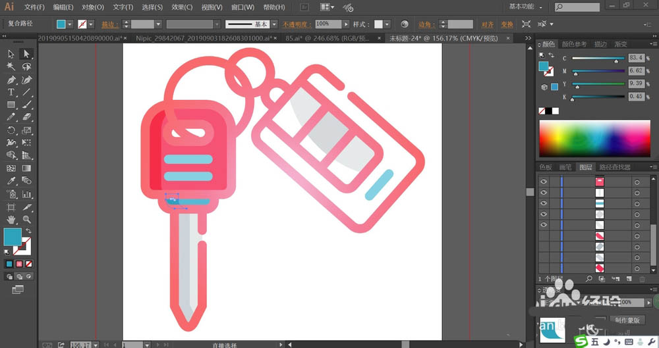Select the Paintbrush tool

(26, 105)
